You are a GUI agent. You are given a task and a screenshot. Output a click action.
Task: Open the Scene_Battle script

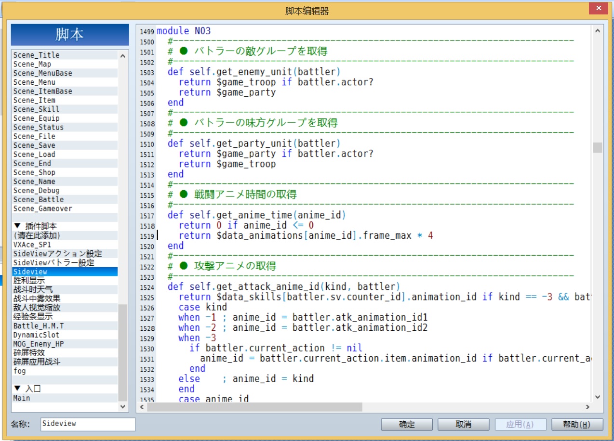pyautogui.click(x=65, y=199)
